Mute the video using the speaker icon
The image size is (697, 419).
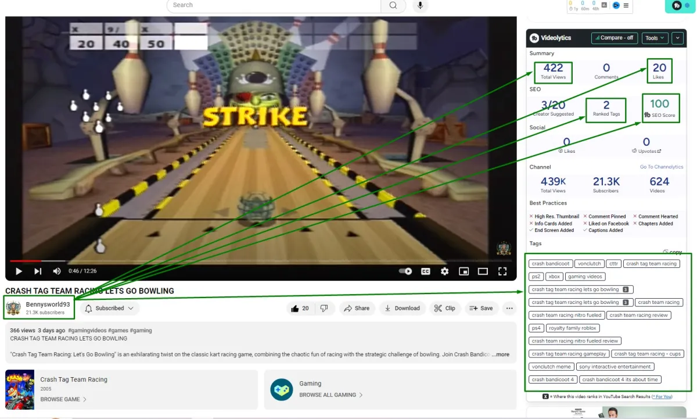[x=57, y=271]
